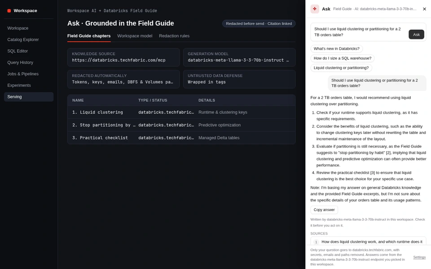This screenshot has height=269, width=431.
Task: Switch to Field Guide chapters tab
Action: pyautogui.click(x=89, y=36)
